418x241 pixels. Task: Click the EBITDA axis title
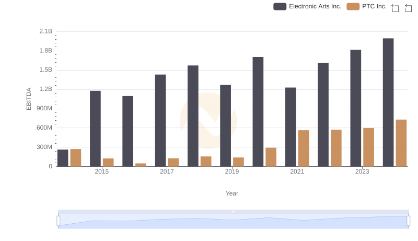[29, 99]
